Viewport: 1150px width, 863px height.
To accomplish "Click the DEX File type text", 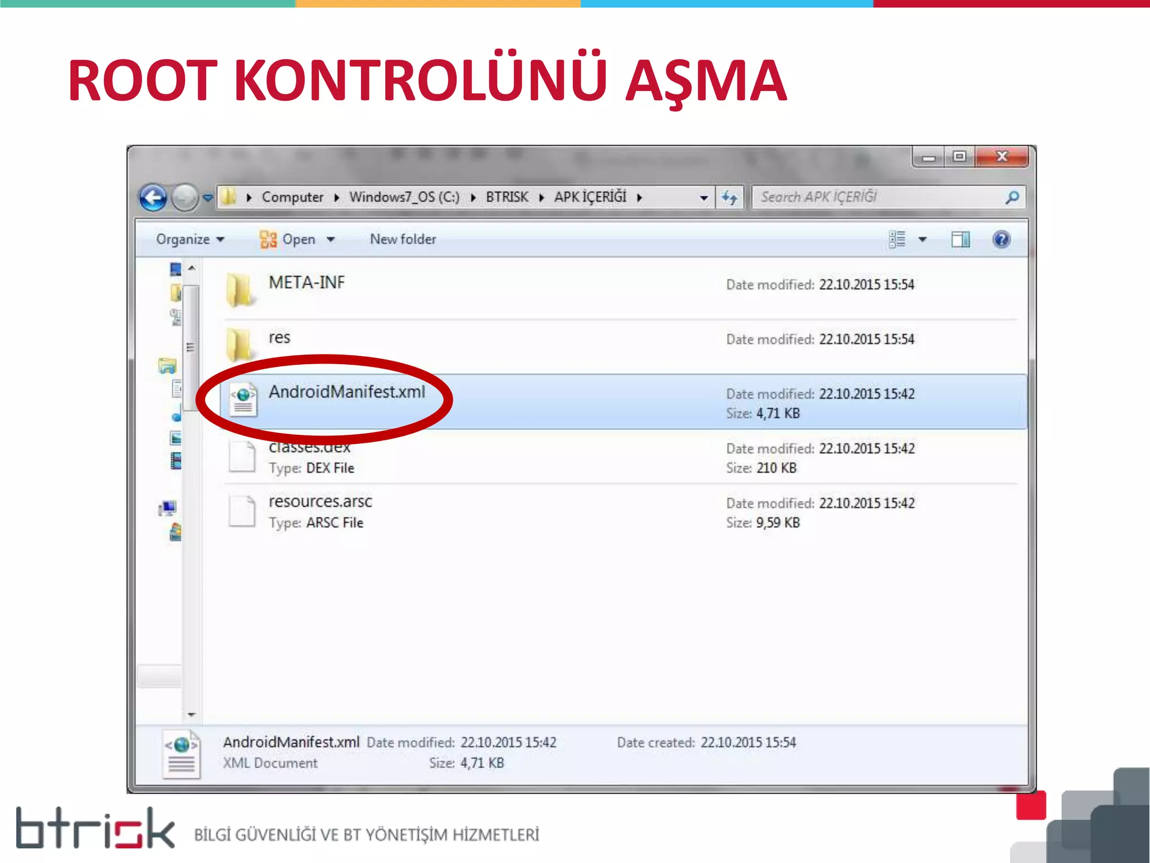I will (330, 468).
